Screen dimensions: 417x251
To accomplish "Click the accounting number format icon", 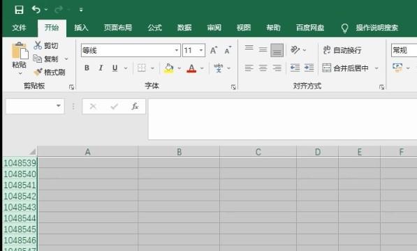I will [397, 68].
